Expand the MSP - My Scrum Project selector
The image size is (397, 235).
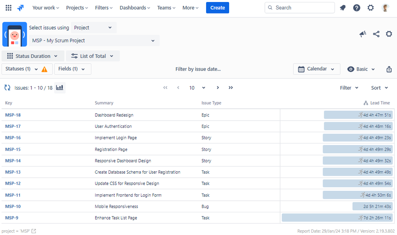click(94, 41)
